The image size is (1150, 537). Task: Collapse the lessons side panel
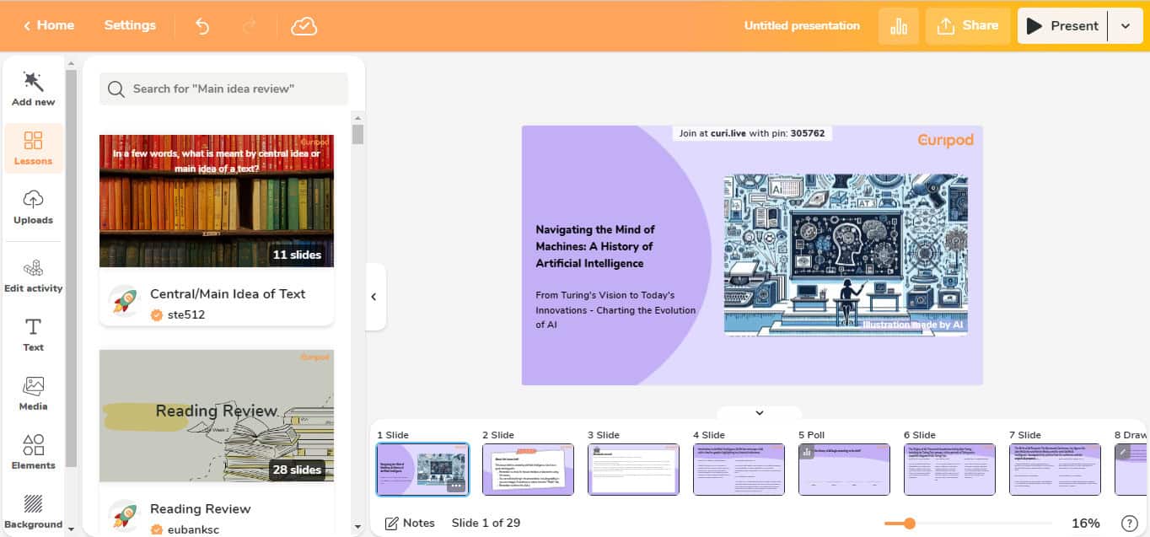[373, 297]
